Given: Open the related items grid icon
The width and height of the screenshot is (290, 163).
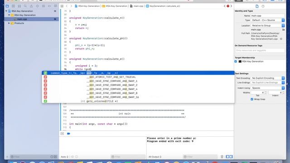Looking at the screenshot, I should [62, 6].
